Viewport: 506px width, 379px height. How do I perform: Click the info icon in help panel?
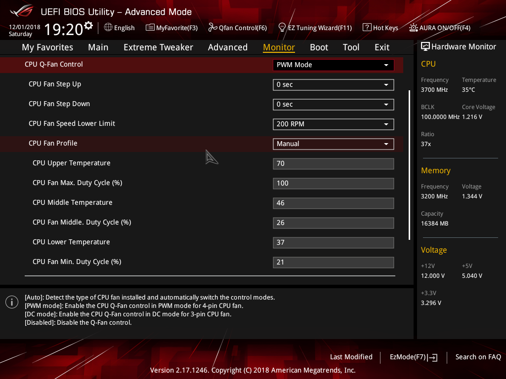tap(12, 302)
